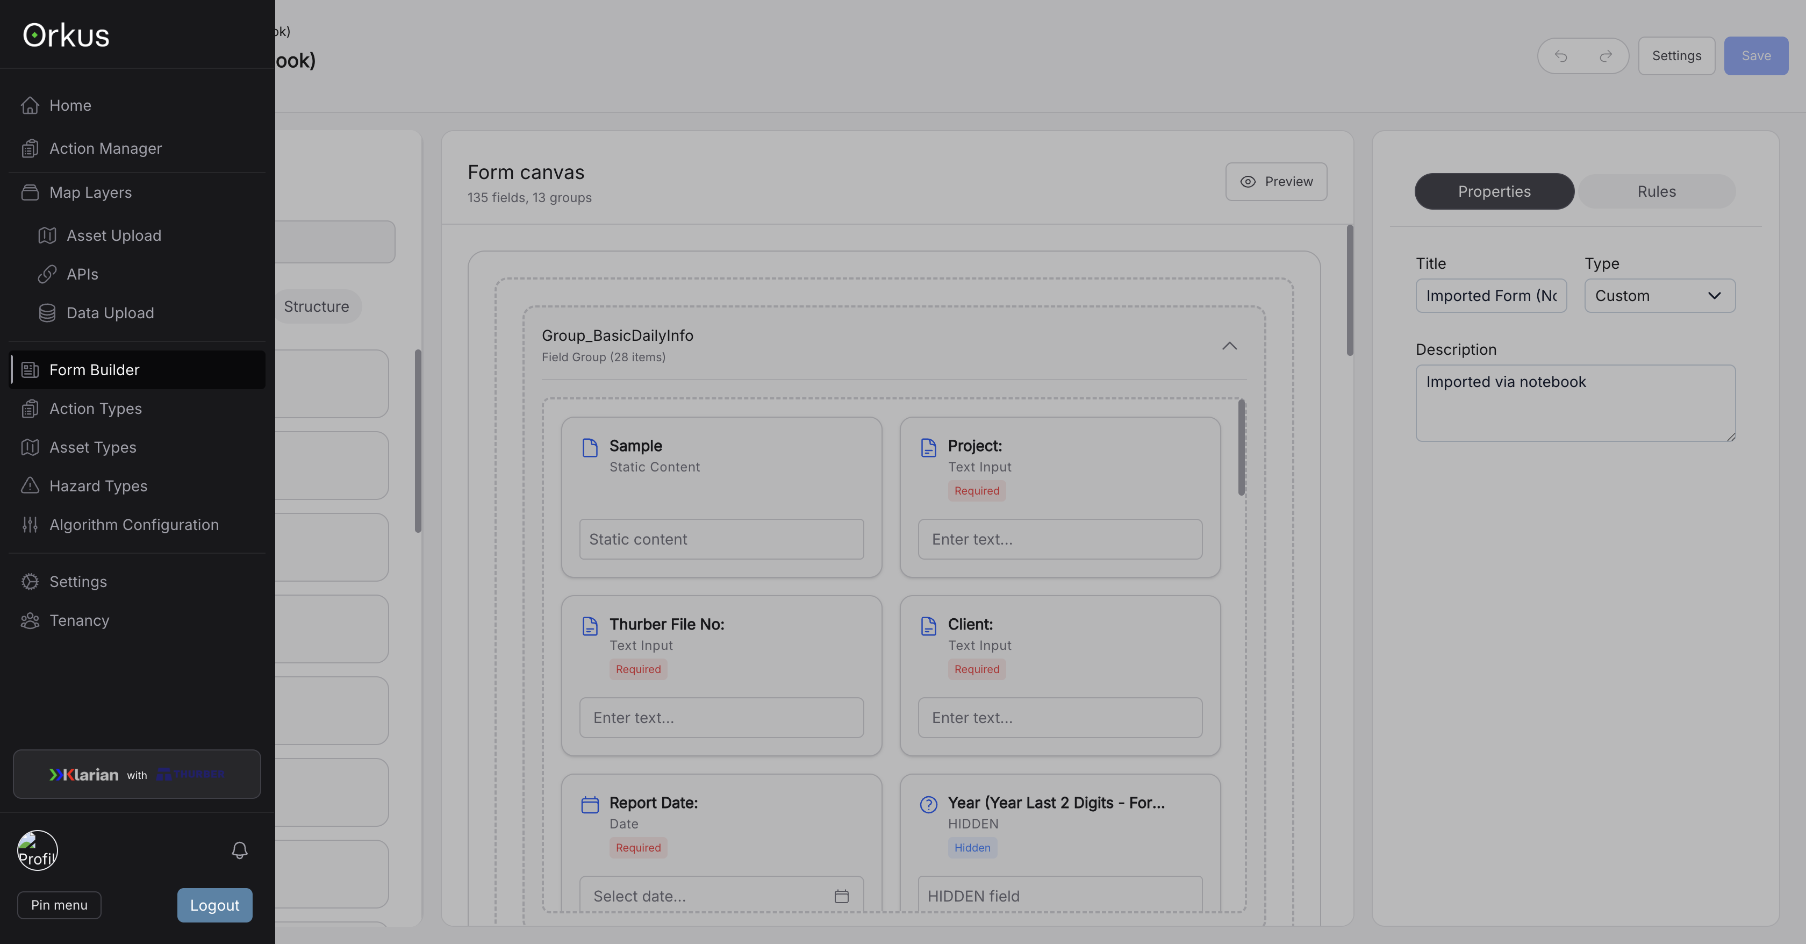Open the Type dropdown showing Custom
The image size is (1806, 944).
tap(1659, 296)
